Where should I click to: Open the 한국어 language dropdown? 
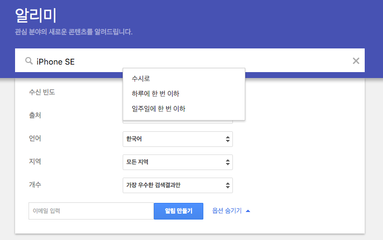point(178,139)
